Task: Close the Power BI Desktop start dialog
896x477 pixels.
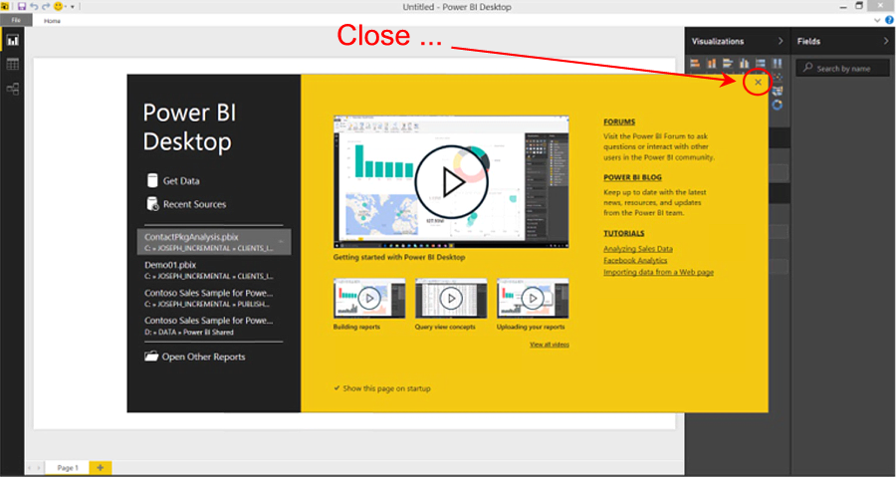Action: (x=758, y=83)
